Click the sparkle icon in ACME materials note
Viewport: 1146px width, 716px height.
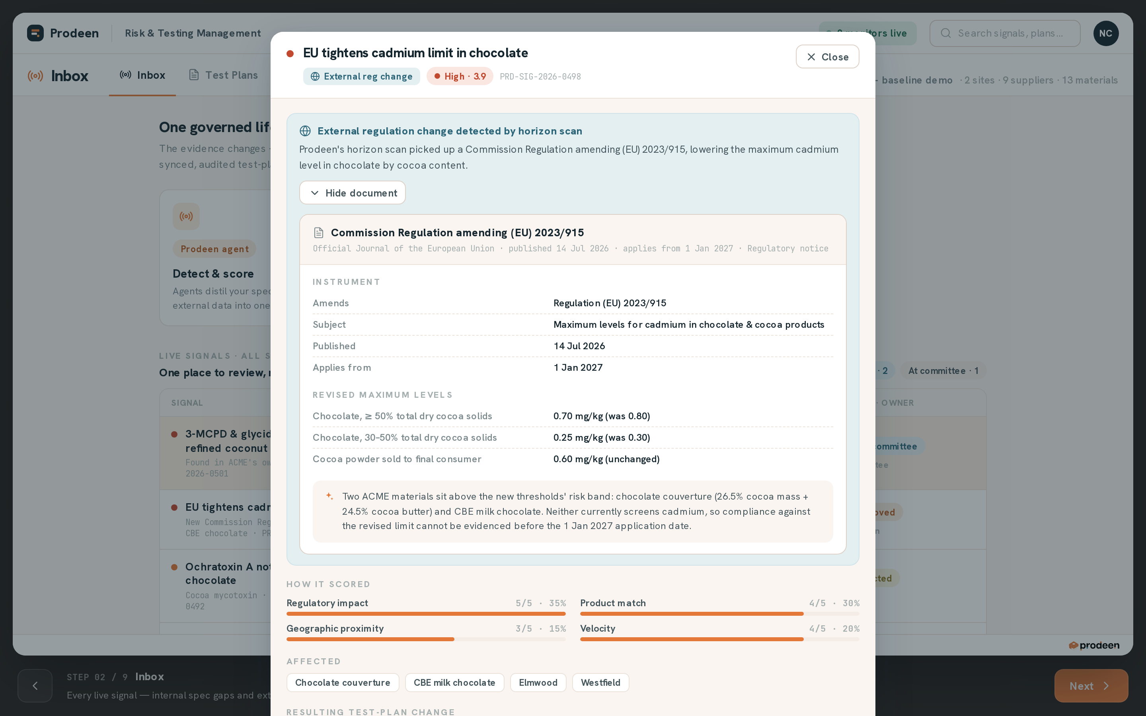329,496
